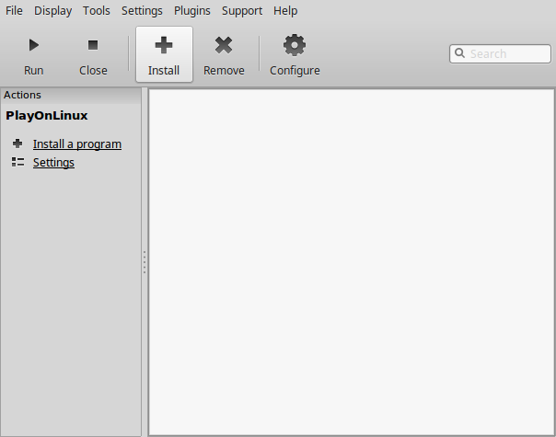Click list icon beside Settings link
Image resolution: width=556 pixels, height=437 pixels.
tap(17, 162)
